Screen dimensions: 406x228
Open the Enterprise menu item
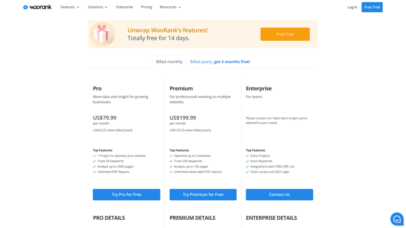(x=124, y=7)
